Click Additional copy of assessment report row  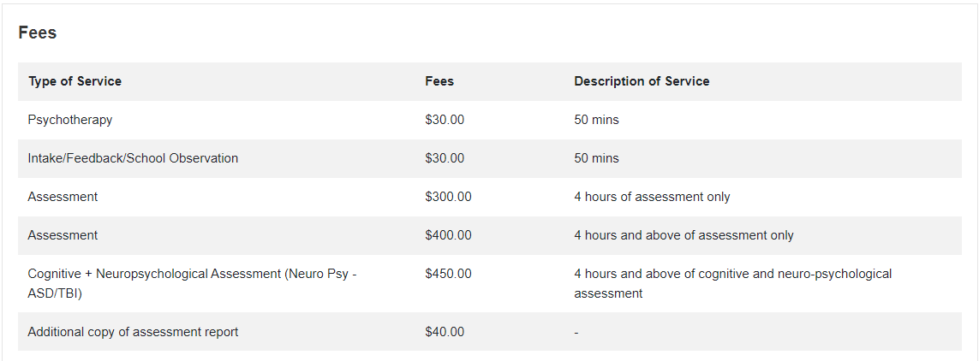click(490, 332)
